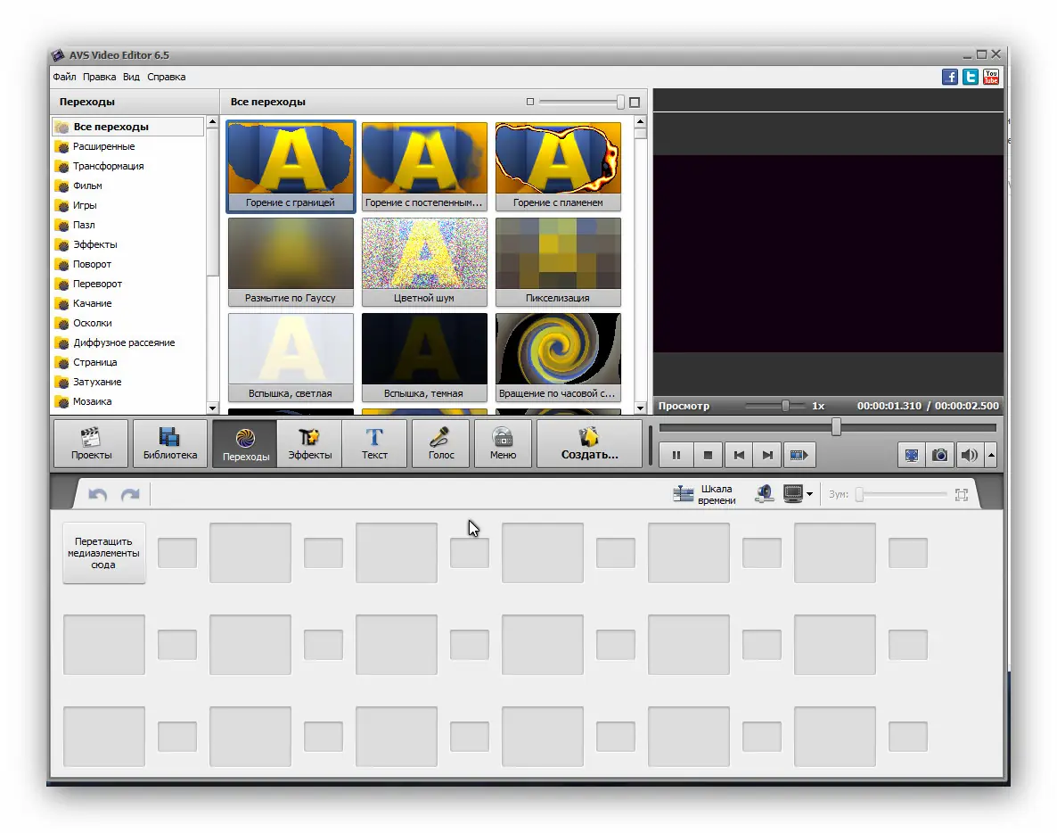Screen dimensions: 1057x833
Task: Click Перетащить медиаэлементы сюда storyboard slot
Action: click(103, 553)
